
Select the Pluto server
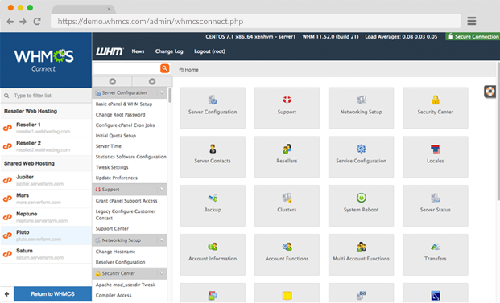46,235
